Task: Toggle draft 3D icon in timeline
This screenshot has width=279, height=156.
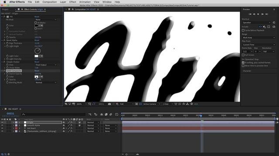Action: 96,114
